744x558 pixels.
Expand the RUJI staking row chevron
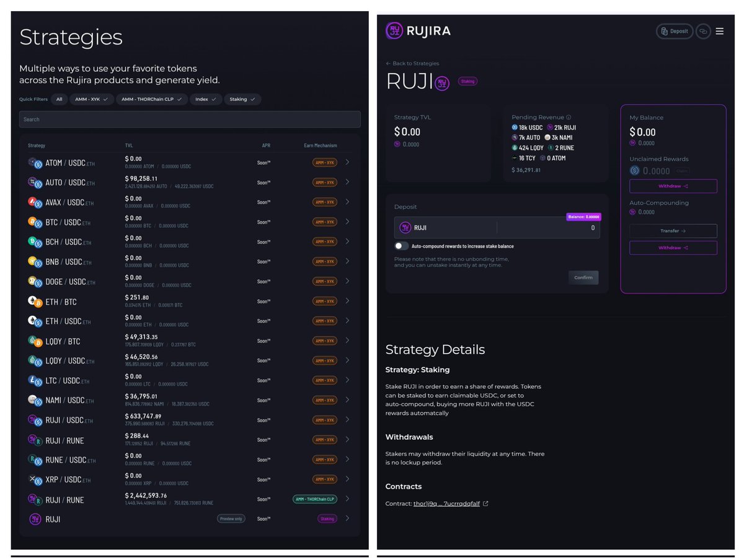pos(347,518)
